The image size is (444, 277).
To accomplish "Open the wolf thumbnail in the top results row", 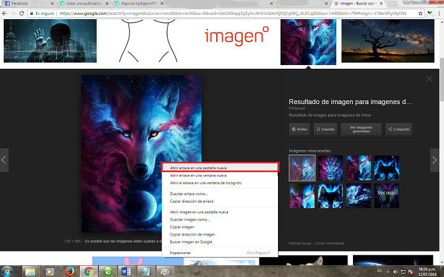I will (x=308, y=42).
